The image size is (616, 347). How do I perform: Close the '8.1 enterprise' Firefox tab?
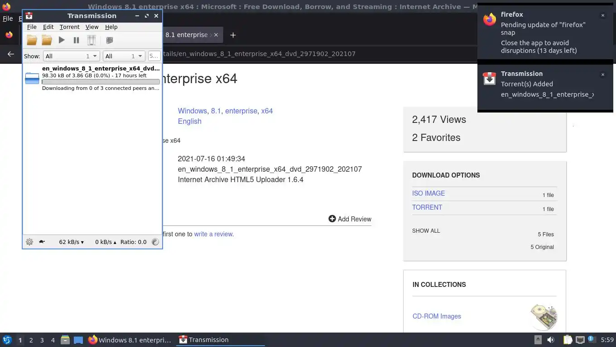[216, 35]
